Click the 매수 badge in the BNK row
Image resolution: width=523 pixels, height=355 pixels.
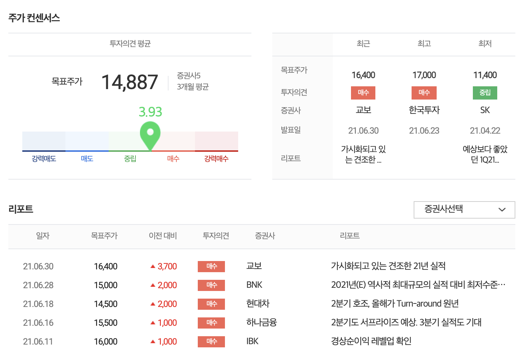(x=211, y=285)
